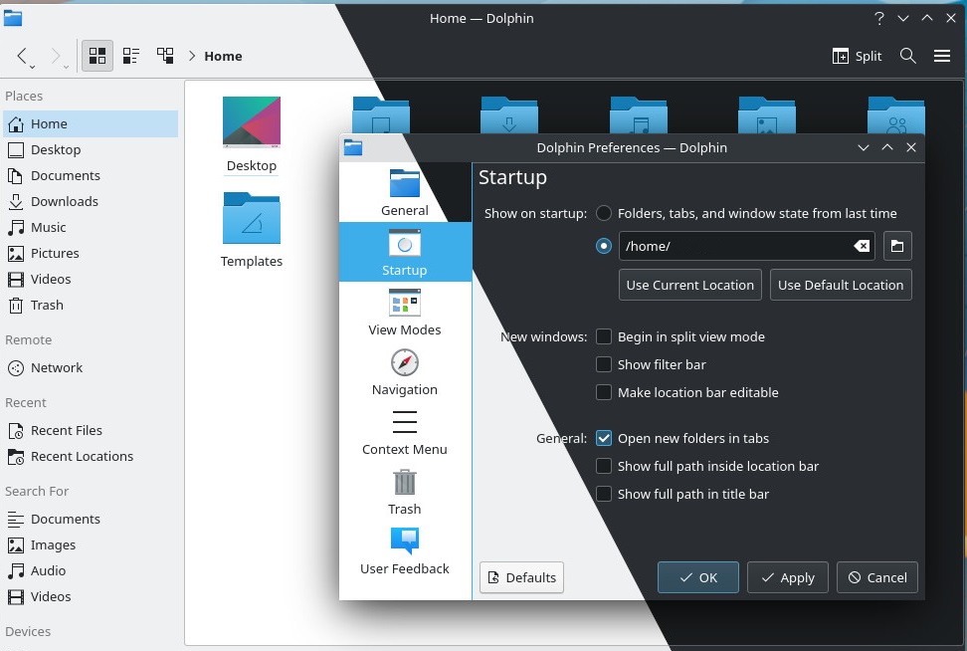This screenshot has height=651, width=967.
Task: Enable Begin in split view mode
Action: click(604, 336)
